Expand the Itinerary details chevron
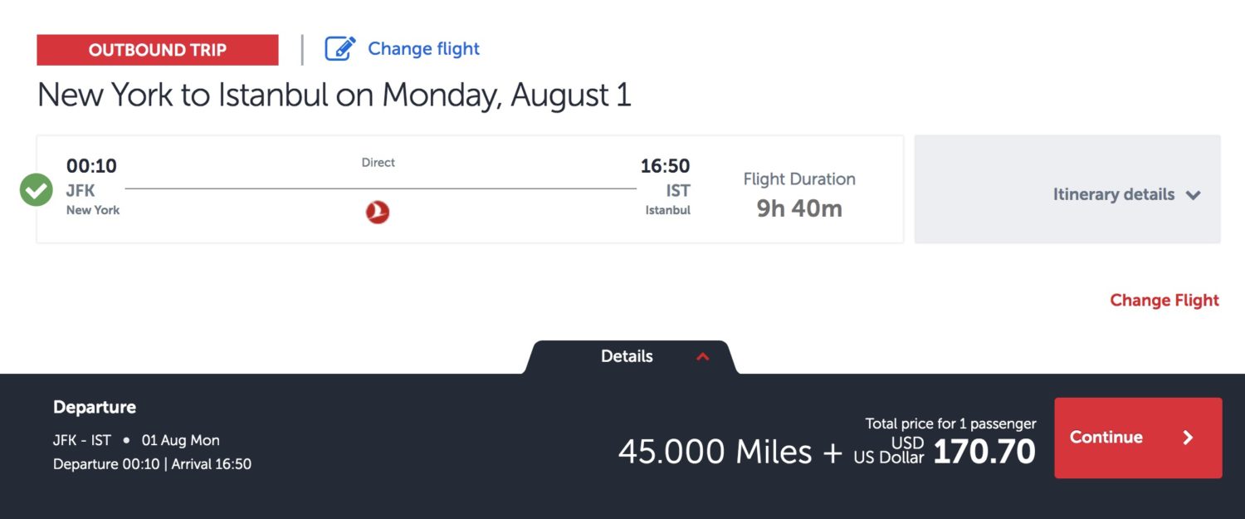The image size is (1245, 519). click(1194, 195)
